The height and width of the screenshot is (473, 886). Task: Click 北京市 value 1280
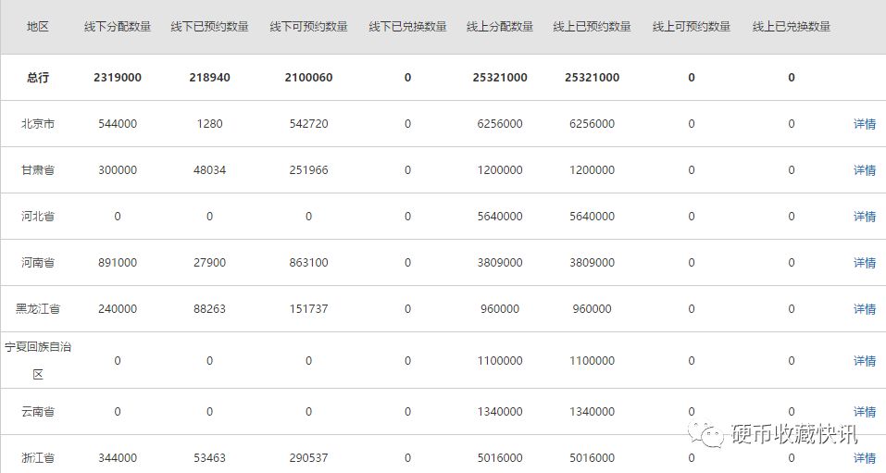pos(209,124)
